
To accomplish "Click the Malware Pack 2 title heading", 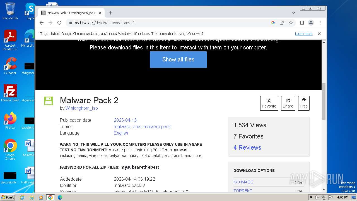I will tap(89, 100).
